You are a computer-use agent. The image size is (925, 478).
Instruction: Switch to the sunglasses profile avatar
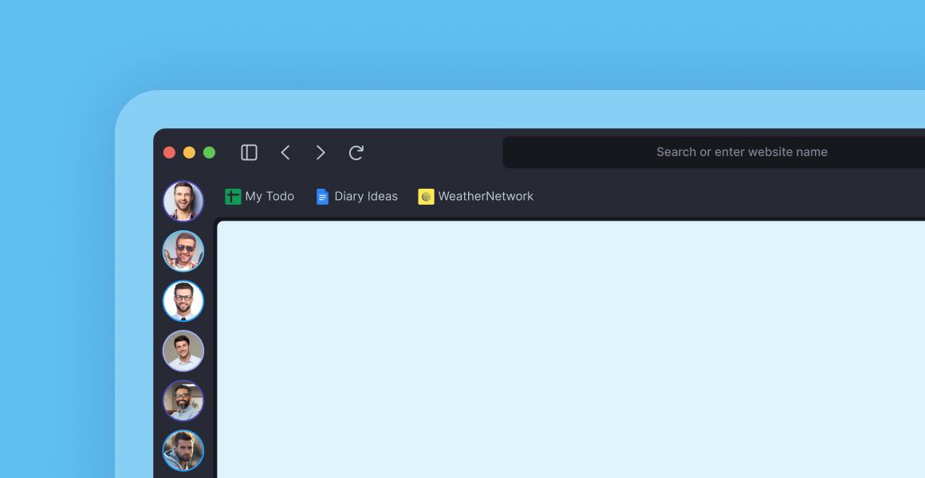point(183,251)
